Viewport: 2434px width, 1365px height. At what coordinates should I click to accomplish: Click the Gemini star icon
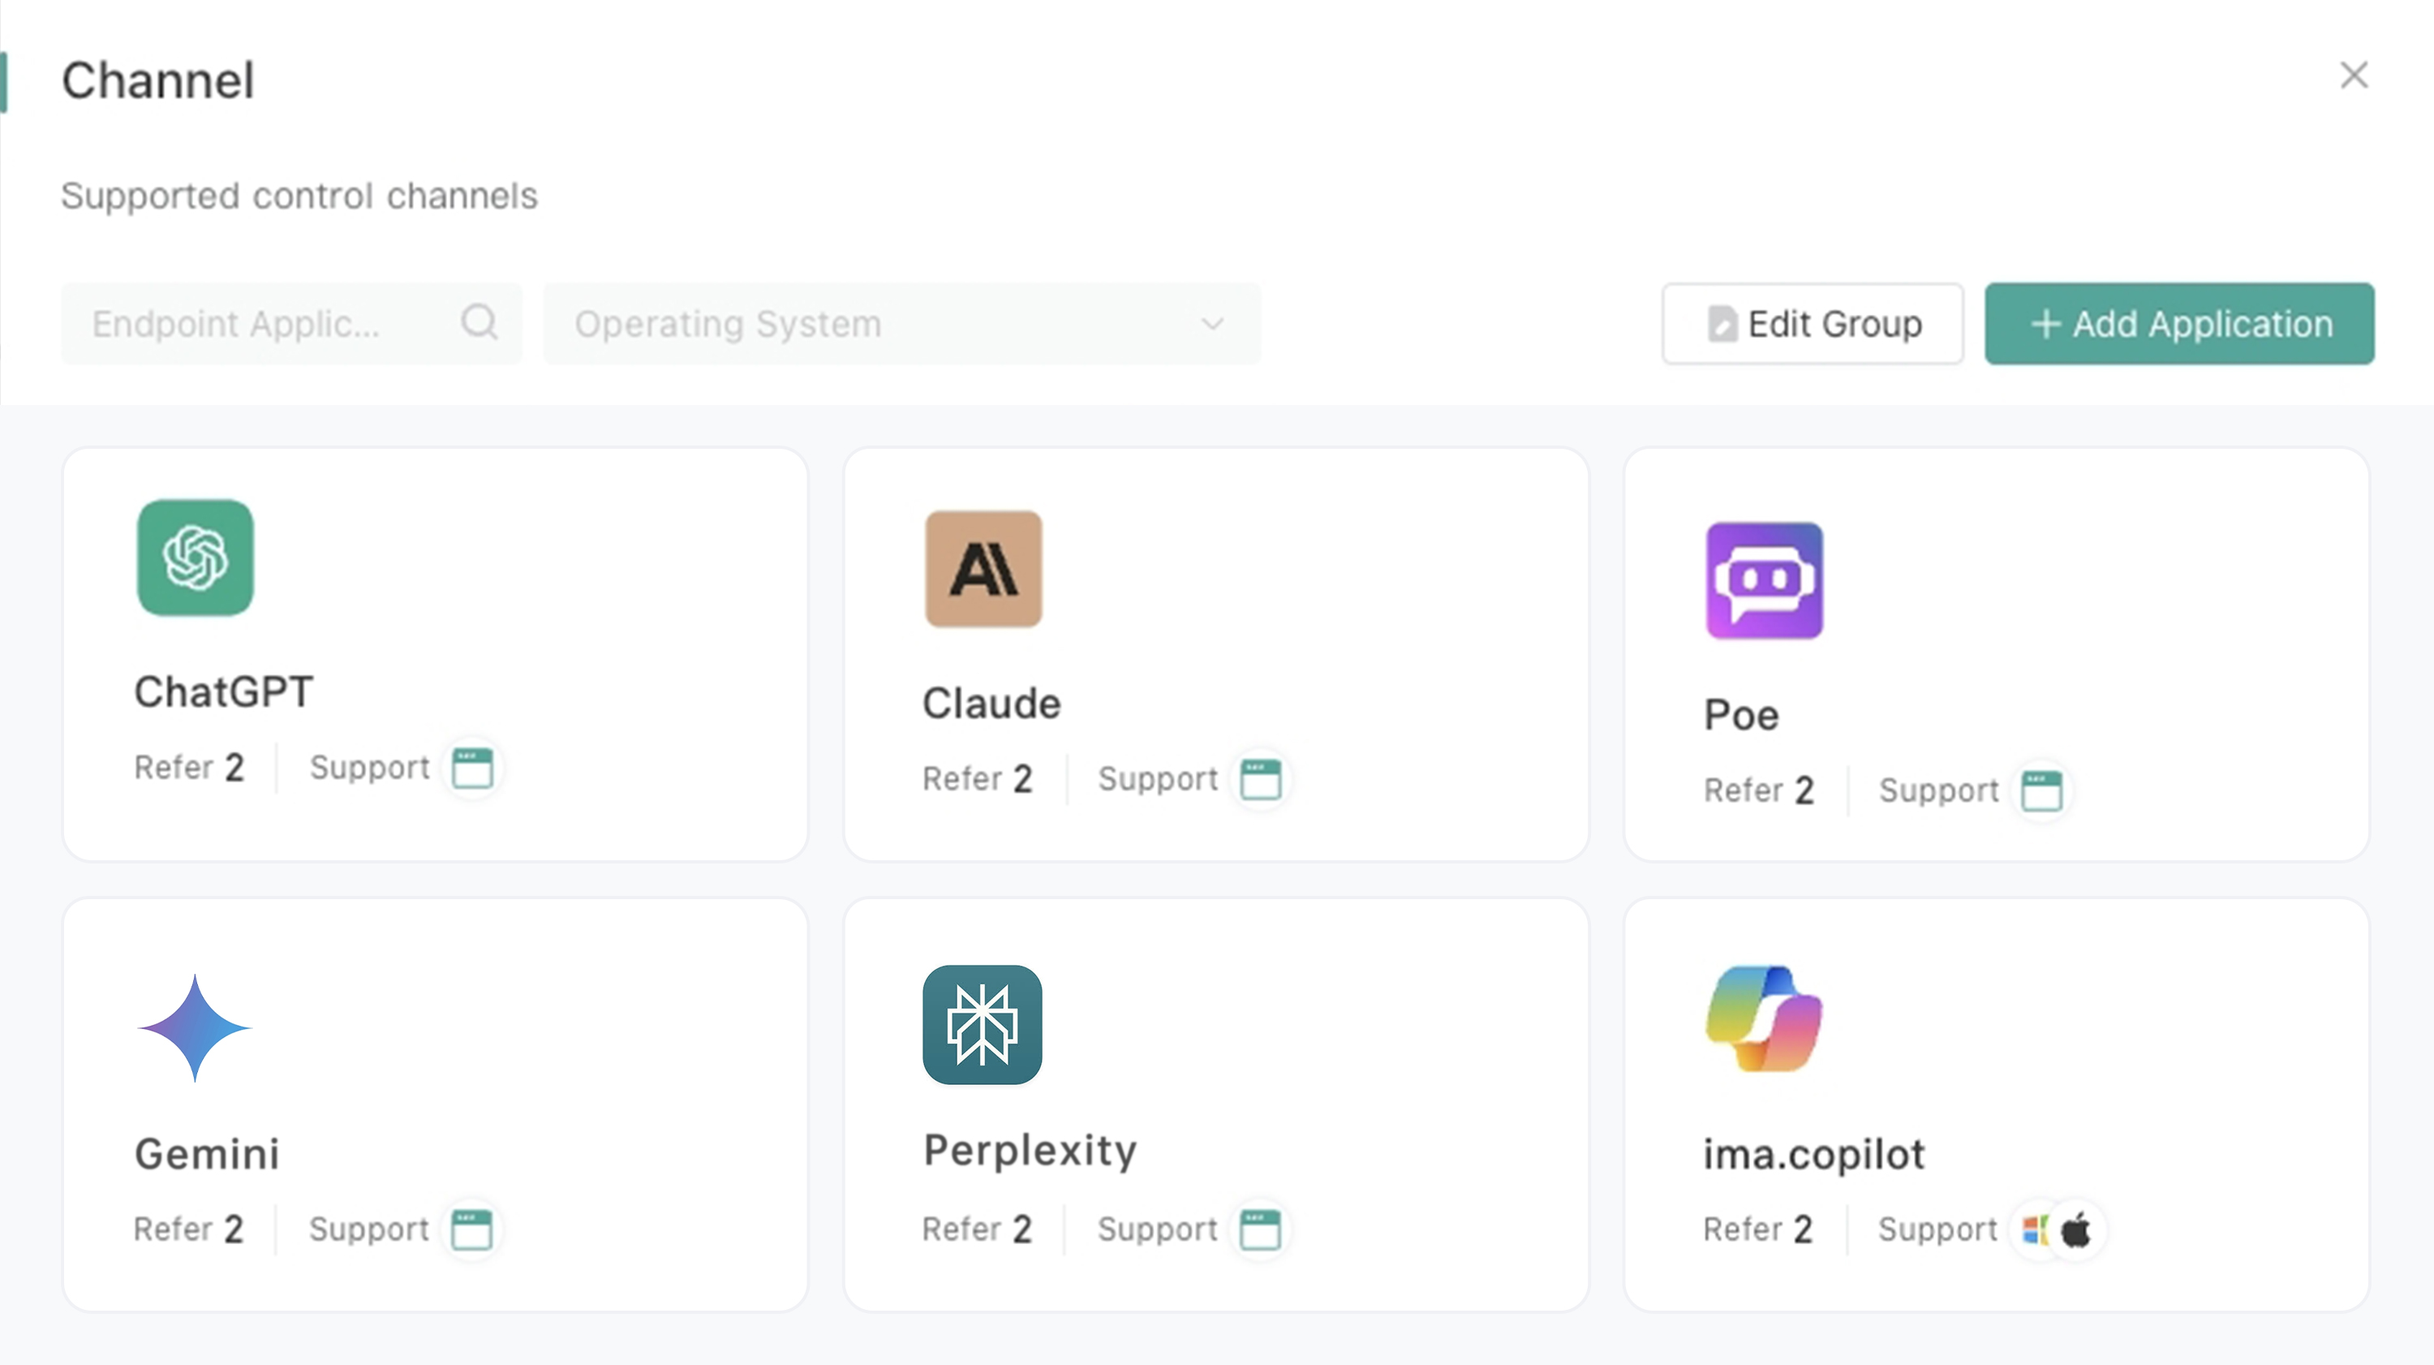(195, 1027)
